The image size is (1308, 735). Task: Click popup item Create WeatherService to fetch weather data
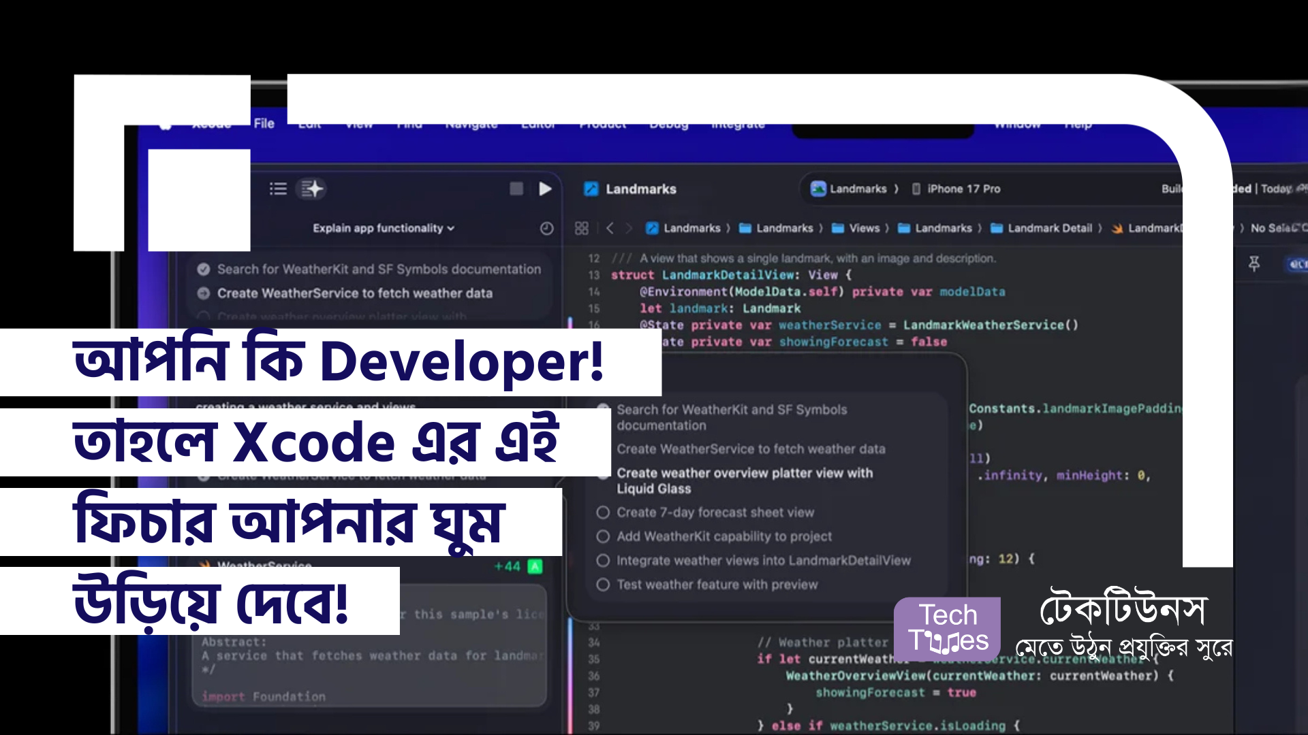pyautogui.click(x=751, y=449)
